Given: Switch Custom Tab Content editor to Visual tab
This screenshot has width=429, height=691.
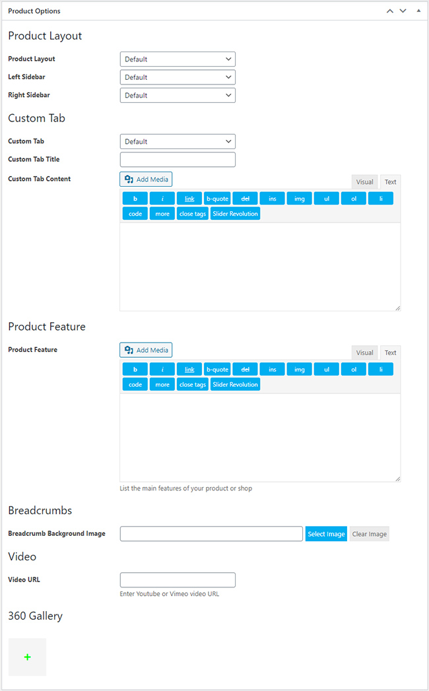Looking at the screenshot, I should (364, 182).
